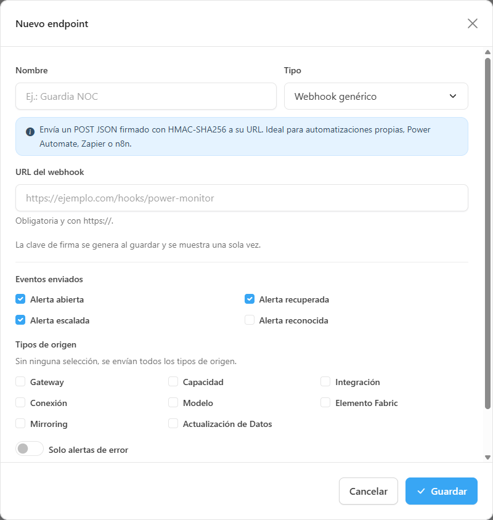493x520 pixels.
Task: Open the Tipo dropdown (Webhook genérico)
Action: pos(376,96)
